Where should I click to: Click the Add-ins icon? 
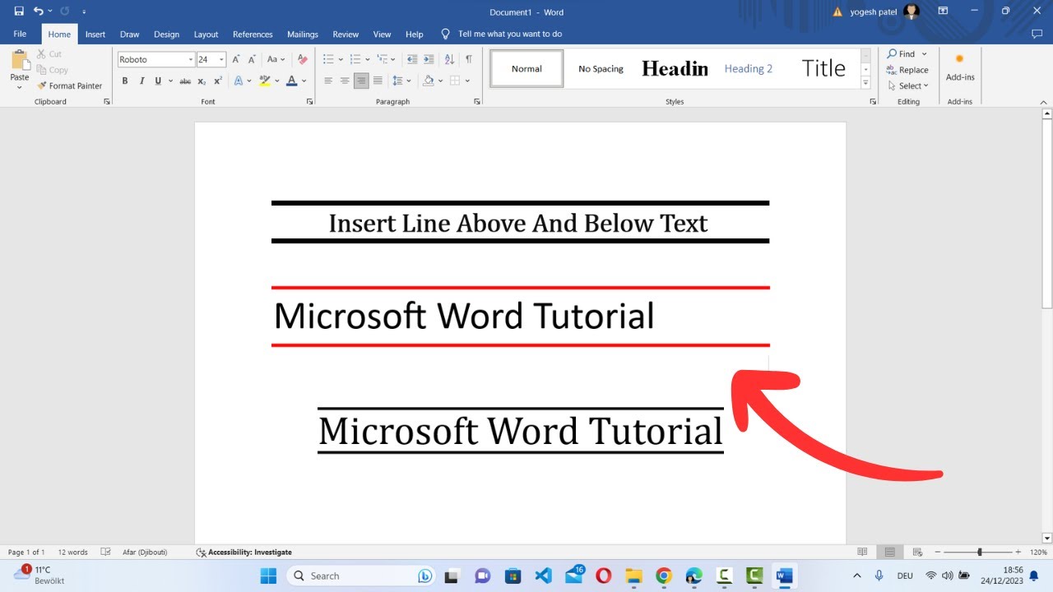959,67
